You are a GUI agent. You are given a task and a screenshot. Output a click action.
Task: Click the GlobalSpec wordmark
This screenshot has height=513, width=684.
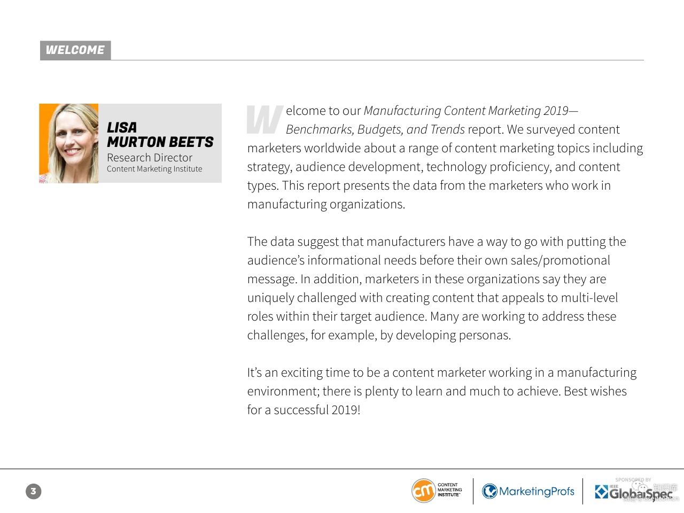click(640, 494)
